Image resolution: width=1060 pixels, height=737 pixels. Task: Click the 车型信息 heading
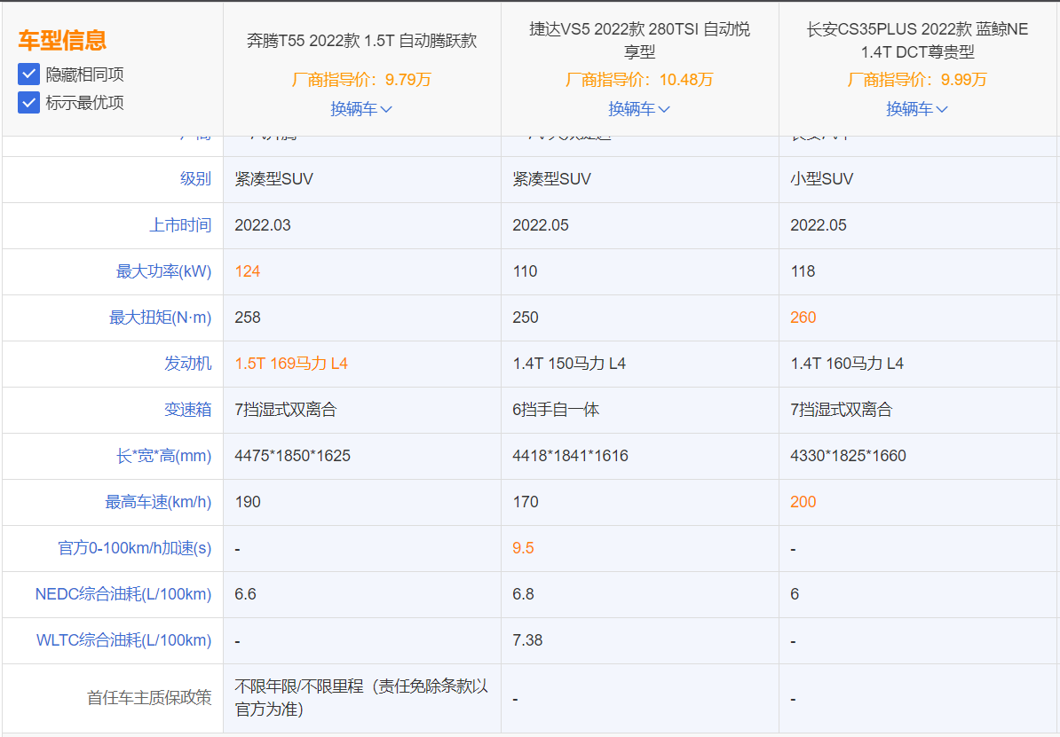coord(62,40)
